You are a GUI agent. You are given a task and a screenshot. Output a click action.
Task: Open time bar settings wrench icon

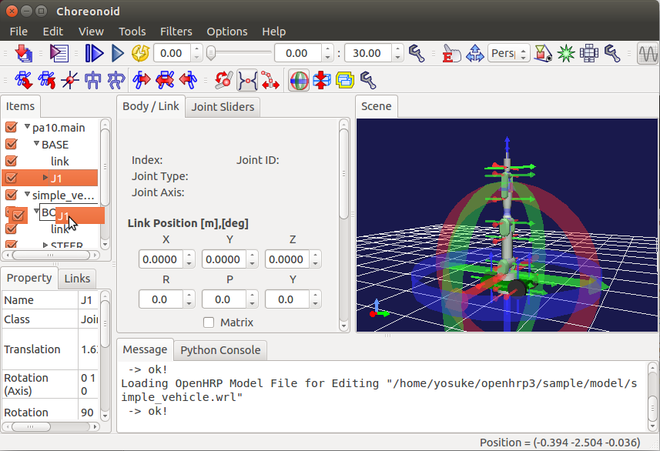417,53
